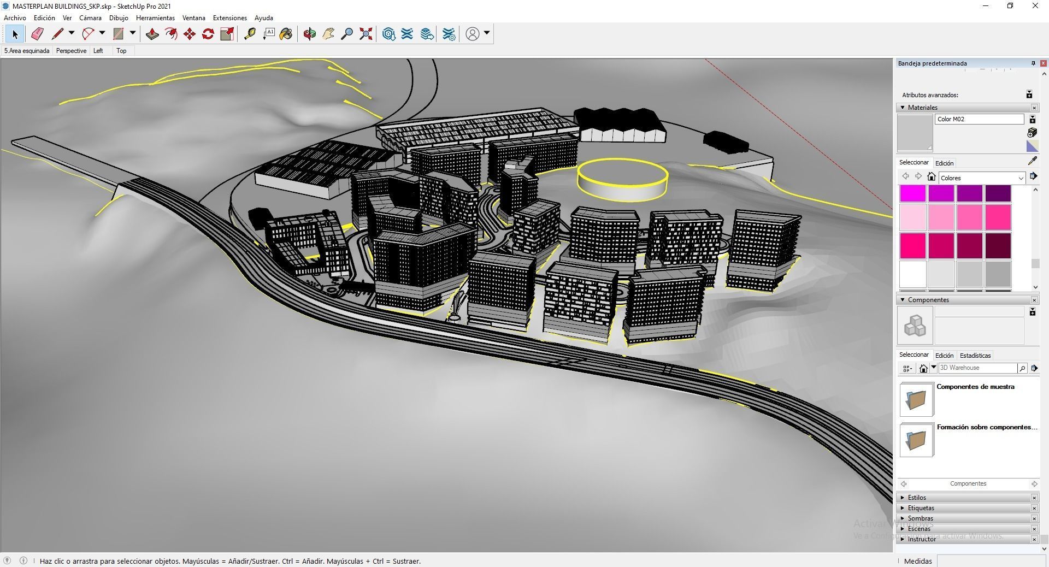Pick the pink Eraser tool
The width and height of the screenshot is (1049, 567).
(37, 34)
